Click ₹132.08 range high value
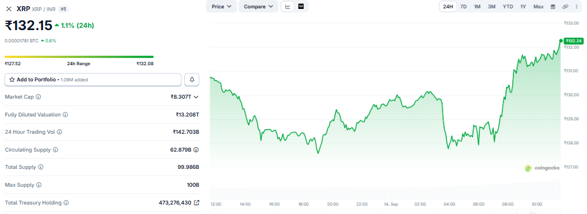587x214 pixels. click(145, 64)
